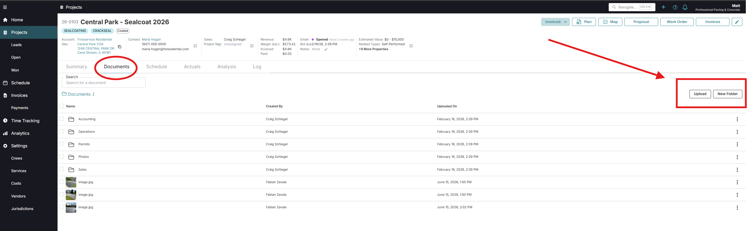
Task: Open Jurisdictions in sidebar
Action: coord(22,209)
